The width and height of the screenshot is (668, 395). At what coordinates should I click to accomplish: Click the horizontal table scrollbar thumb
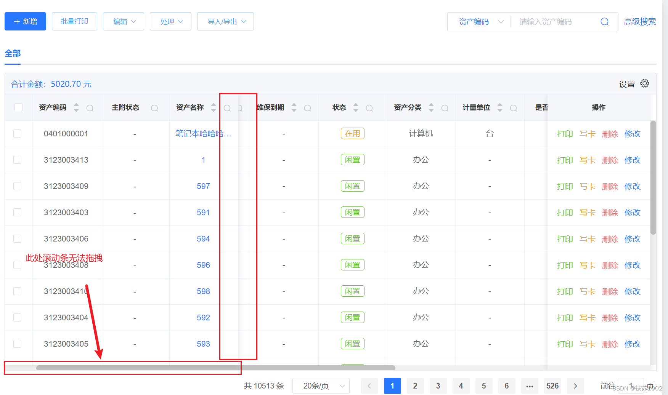[x=216, y=368]
